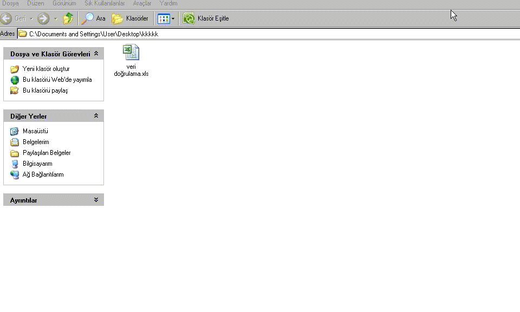Collapse Dosya ve Klasör Görevleri panel chevron
The image size is (520, 312).
point(96,54)
